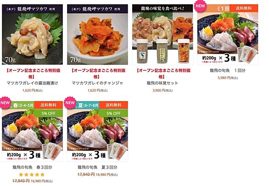Open the 春 3回分 sashimi product image

32,131
